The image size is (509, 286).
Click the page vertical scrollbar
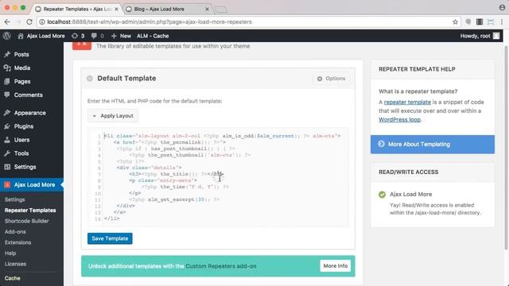tap(507, 148)
